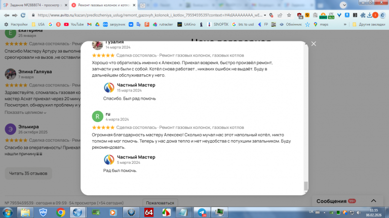Open the tab search dropdown arrow

(343, 5)
